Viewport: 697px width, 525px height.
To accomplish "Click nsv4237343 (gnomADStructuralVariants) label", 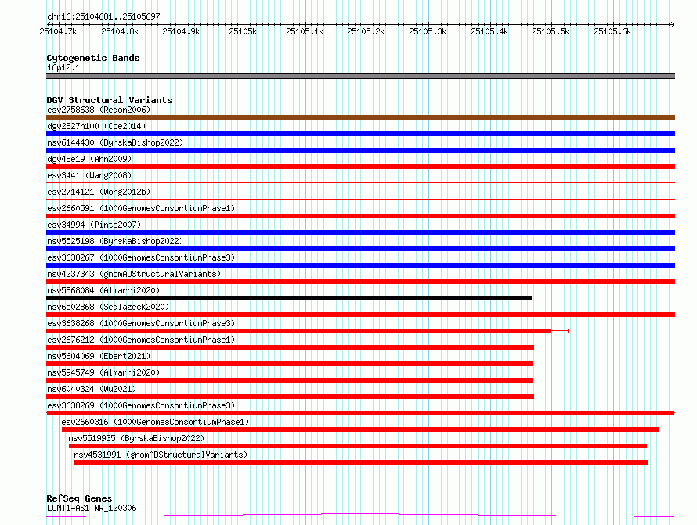I will tap(134, 274).
